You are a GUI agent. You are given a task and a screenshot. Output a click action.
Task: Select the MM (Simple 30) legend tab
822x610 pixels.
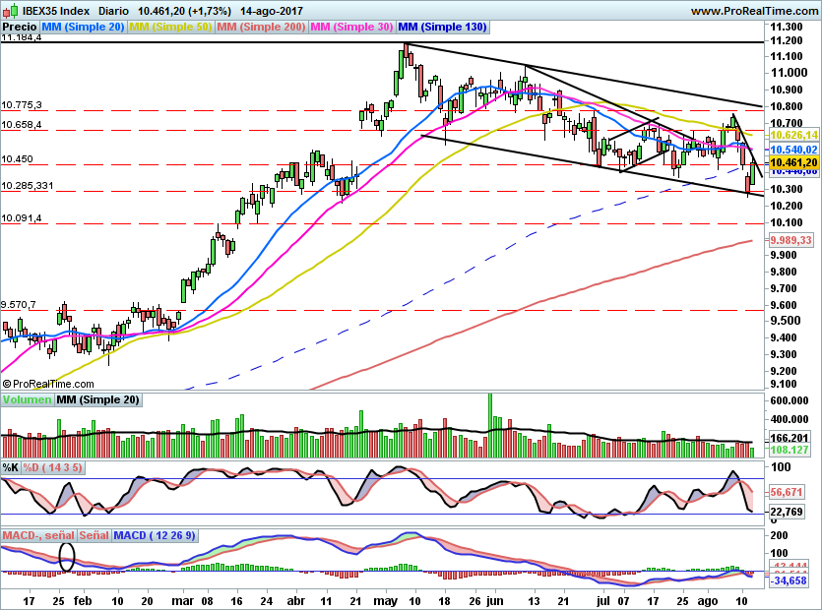pos(346,27)
